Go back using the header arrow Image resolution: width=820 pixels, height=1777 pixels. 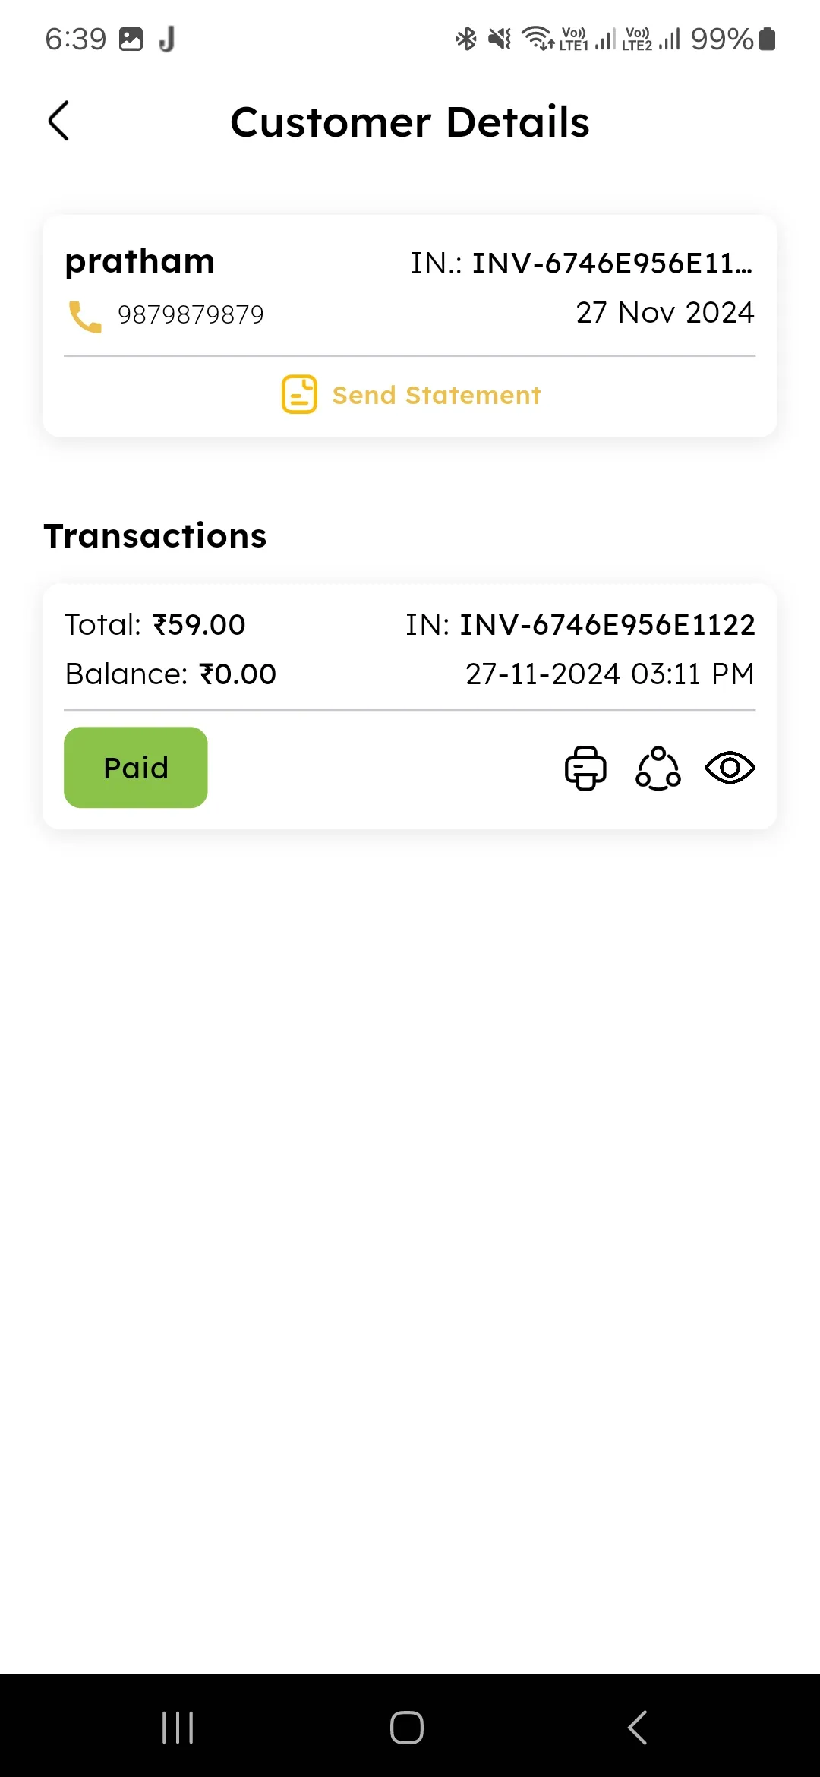(x=58, y=121)
